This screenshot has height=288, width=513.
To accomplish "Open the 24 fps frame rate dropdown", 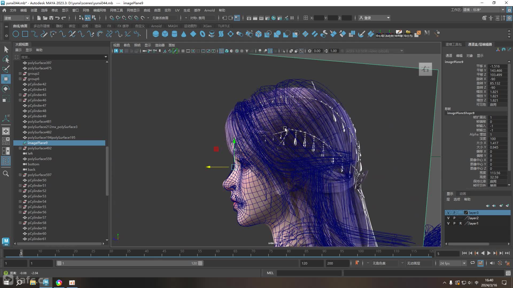I will tap(453, 263).
